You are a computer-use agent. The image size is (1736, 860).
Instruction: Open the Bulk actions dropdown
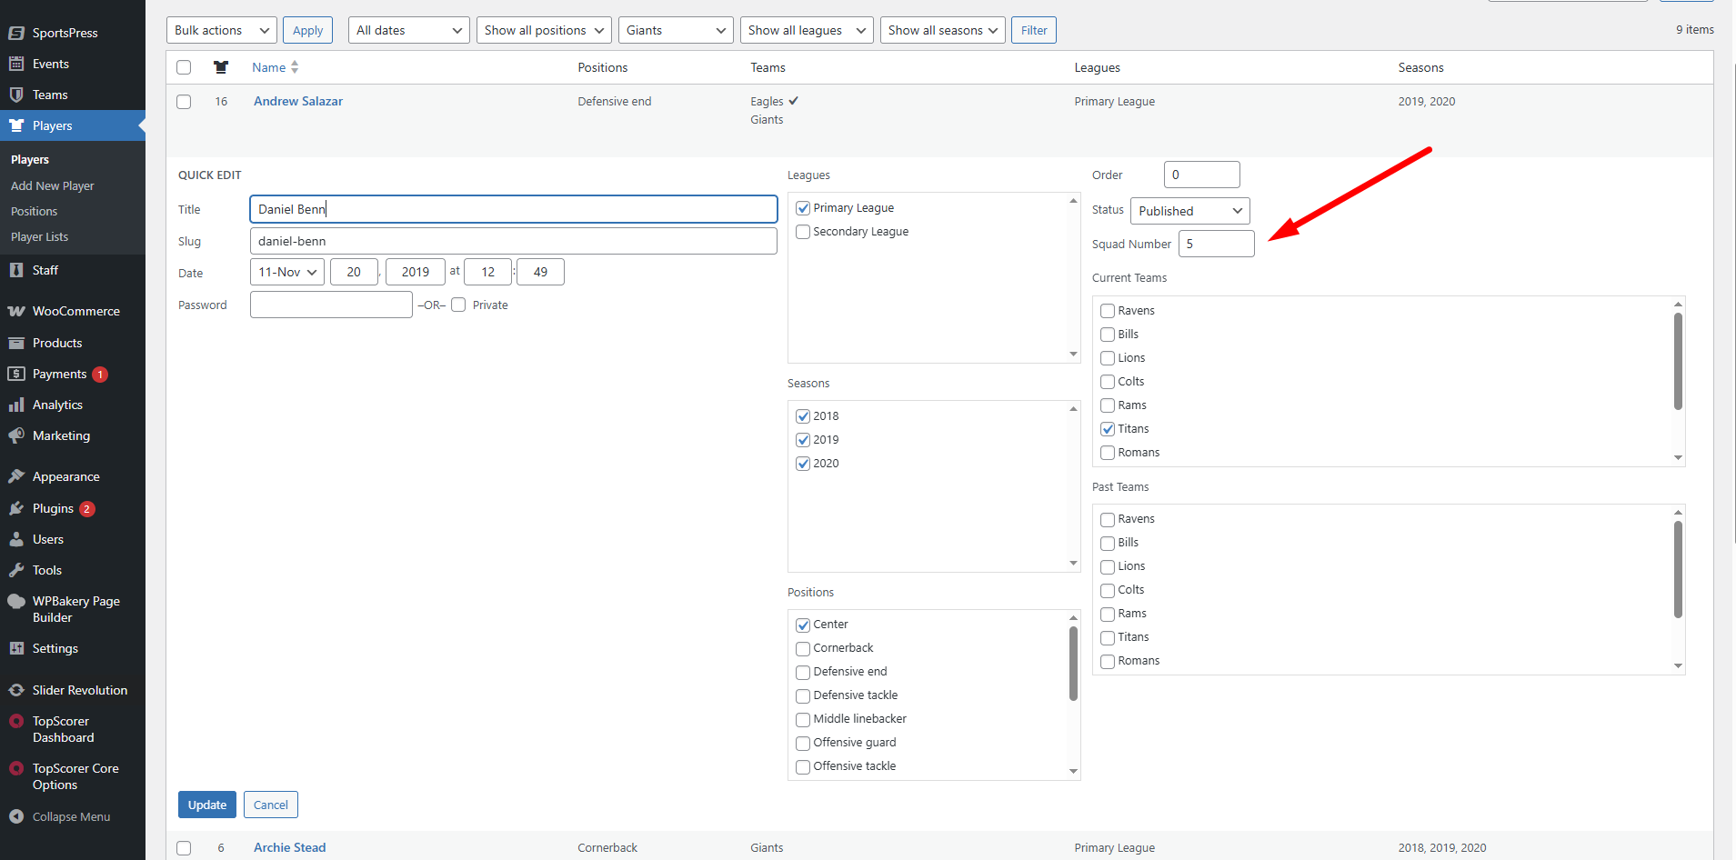click(222, 30)
